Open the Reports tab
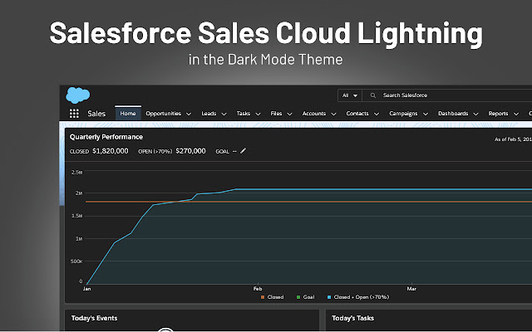Image resolution: width=532 pixels, height=332 pixels. click(498, 114)
